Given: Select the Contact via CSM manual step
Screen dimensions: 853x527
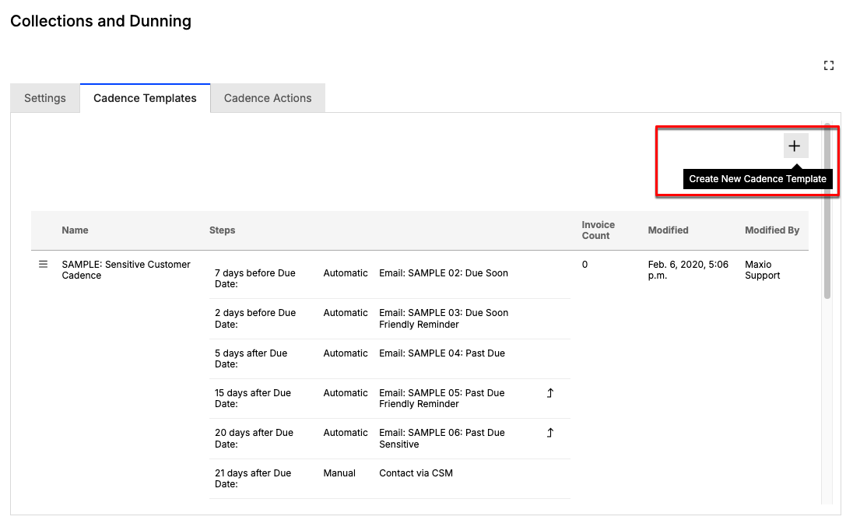Looking at the screenshot, I should click(x=416, y=473).
